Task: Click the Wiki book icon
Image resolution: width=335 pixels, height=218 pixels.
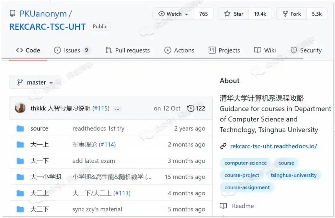Action: click(258, 50)
